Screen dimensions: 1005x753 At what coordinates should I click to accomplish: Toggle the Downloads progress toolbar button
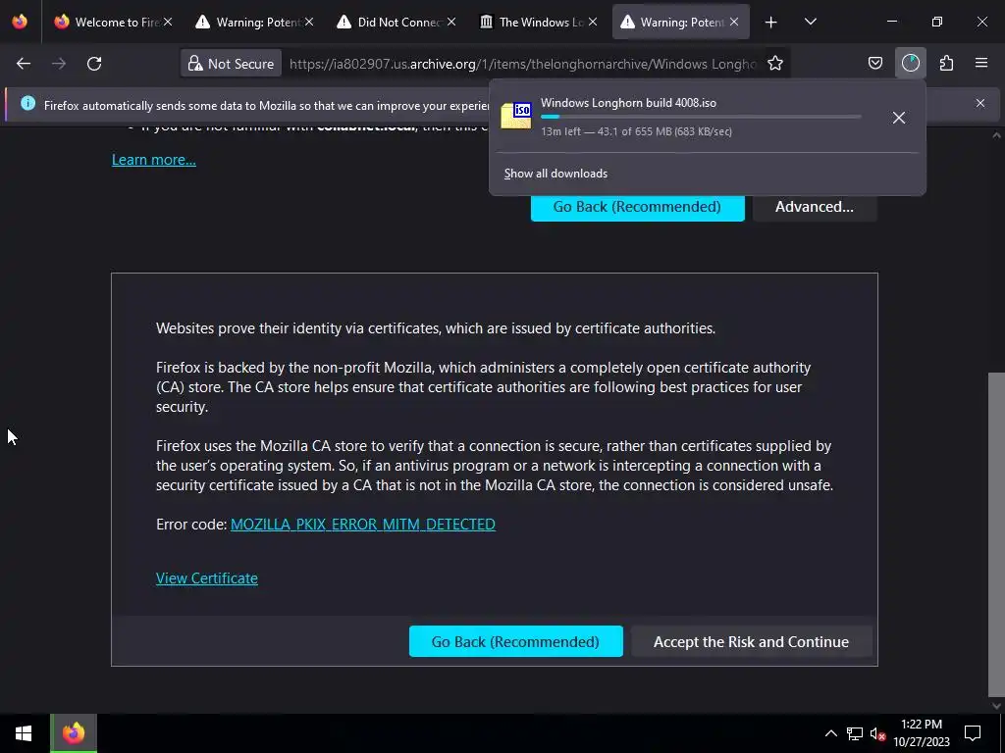pyautogui.click(x=910, y=63)
